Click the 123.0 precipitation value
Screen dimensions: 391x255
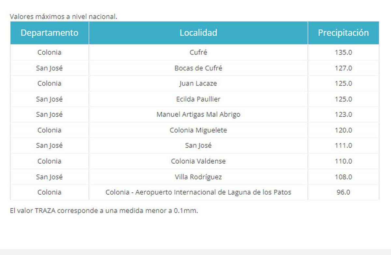(343, 115)
